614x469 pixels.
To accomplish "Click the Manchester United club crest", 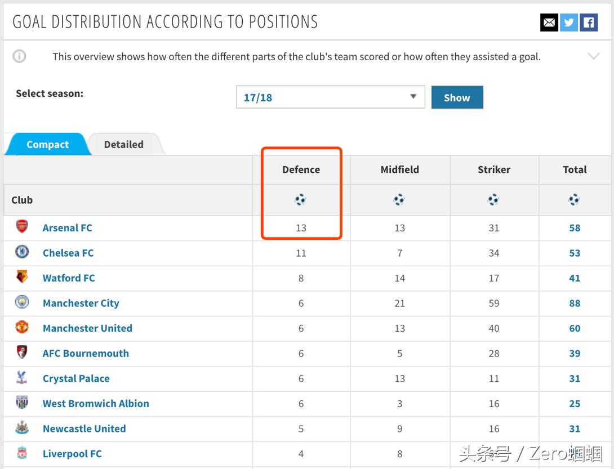I will 22,328.
